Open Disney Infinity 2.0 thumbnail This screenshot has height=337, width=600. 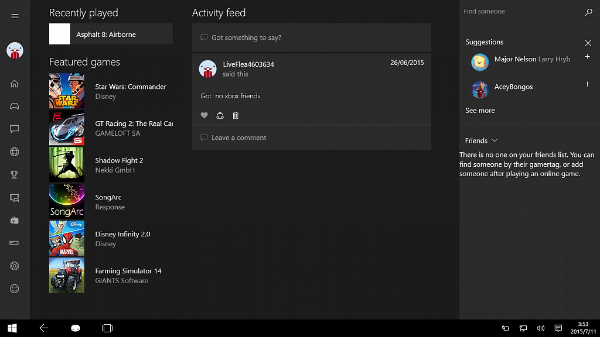pos(67,239)
